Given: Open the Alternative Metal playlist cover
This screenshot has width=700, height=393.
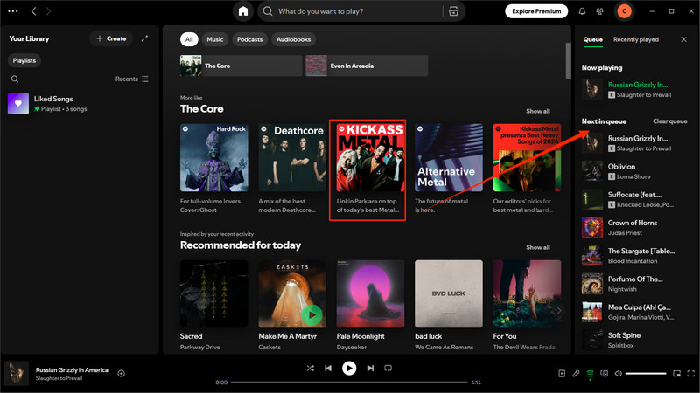Looking at the screenshot, I should 449,158.
